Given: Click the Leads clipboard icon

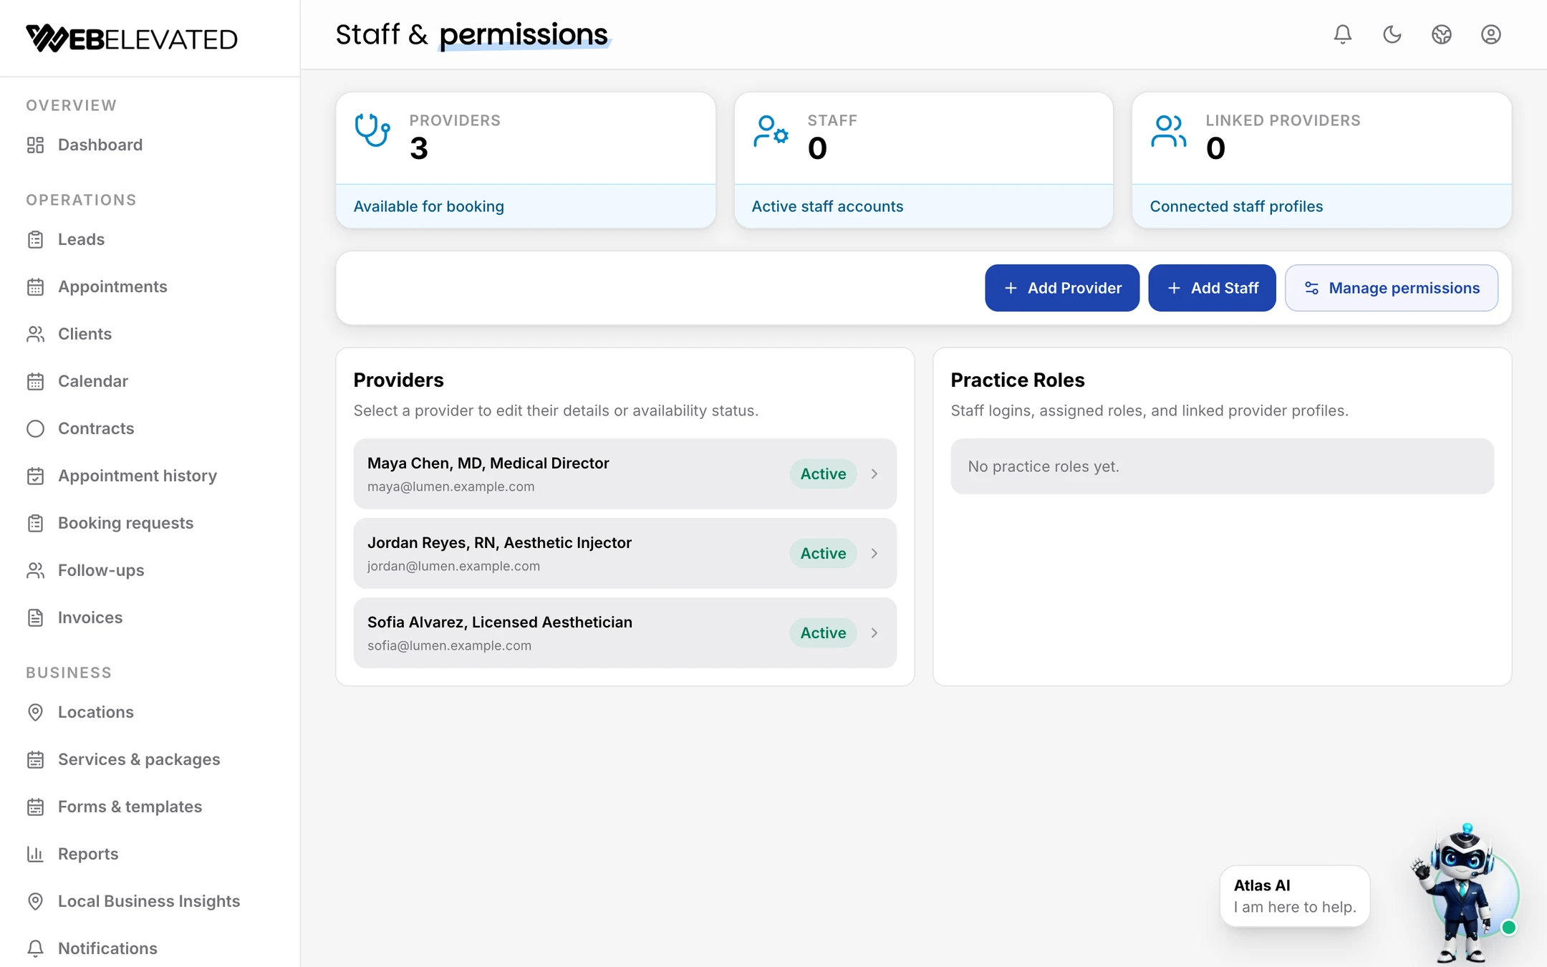Looking at the screenshot, I should coord(35,240).
